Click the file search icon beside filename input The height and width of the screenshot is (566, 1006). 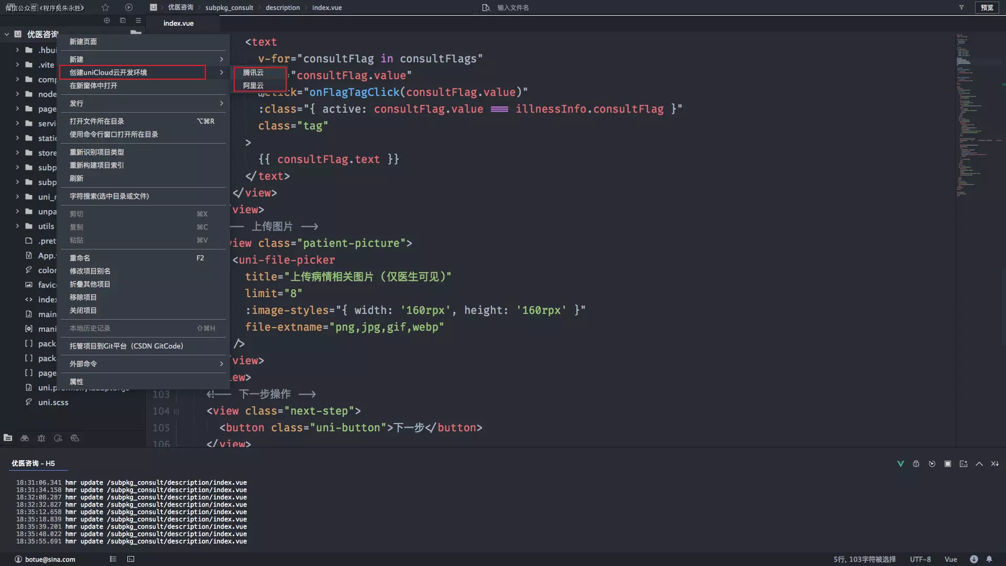[x=486, y=7]
